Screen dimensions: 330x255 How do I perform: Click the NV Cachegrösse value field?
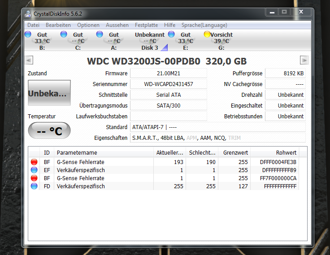[285, 84]
